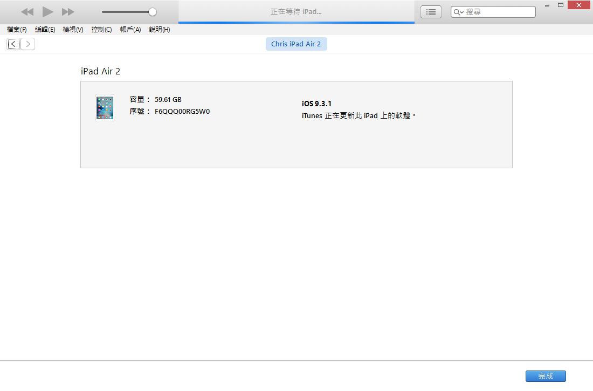Open the 檢視(V) menu
This screenshot has height=391, width=593.
coord(73,30)
